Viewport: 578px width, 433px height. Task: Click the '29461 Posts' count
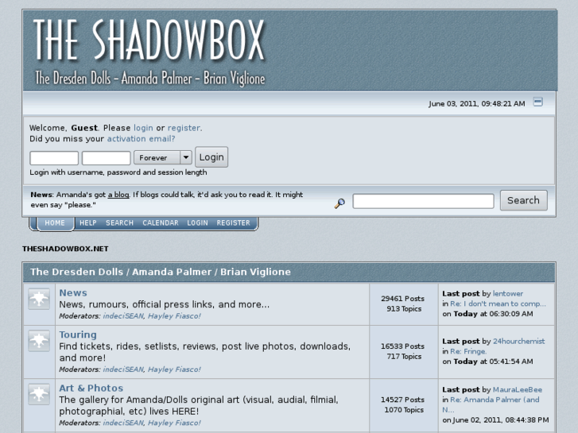click(402, 299)
